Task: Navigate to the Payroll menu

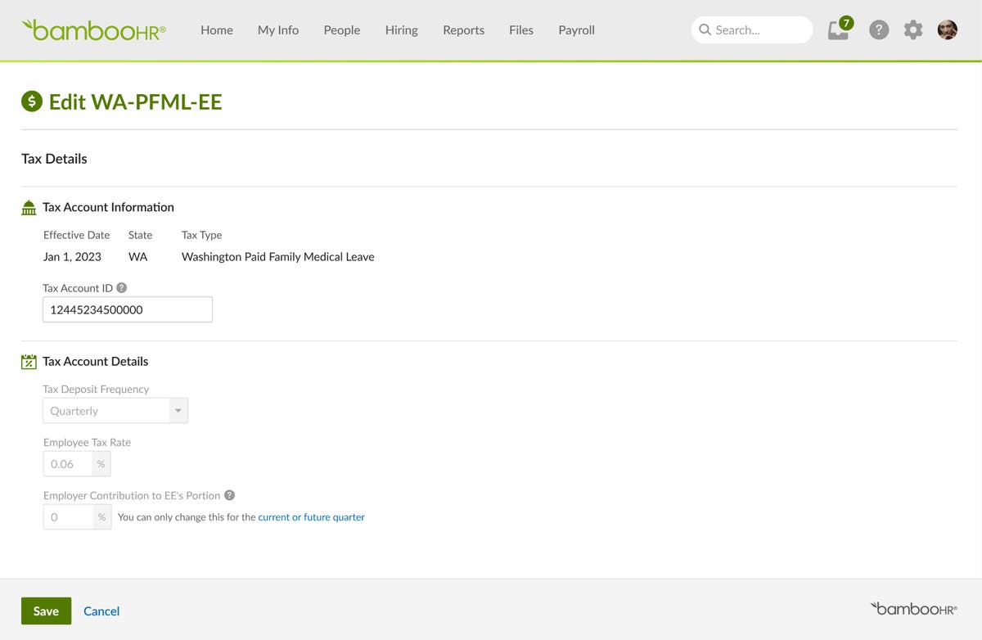Action: point(576,29)
